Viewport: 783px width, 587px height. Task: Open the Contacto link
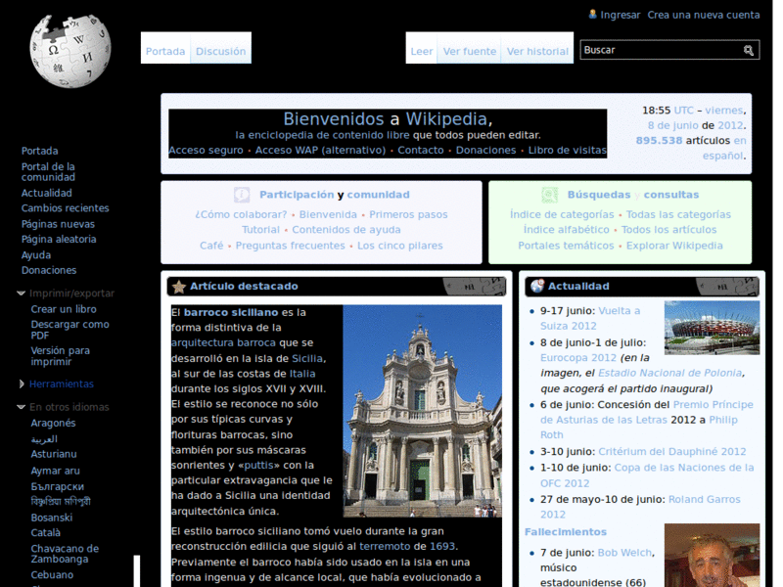pos(421,151)
